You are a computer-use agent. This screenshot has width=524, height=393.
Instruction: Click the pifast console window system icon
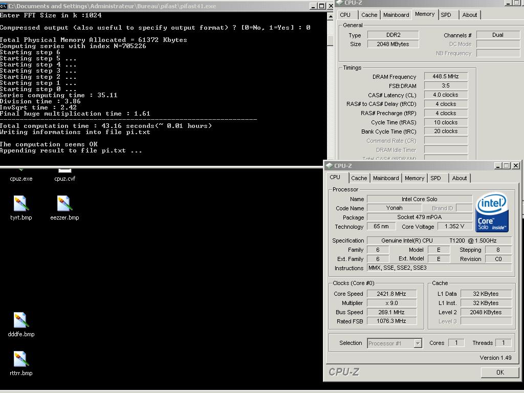click(4, 6)
